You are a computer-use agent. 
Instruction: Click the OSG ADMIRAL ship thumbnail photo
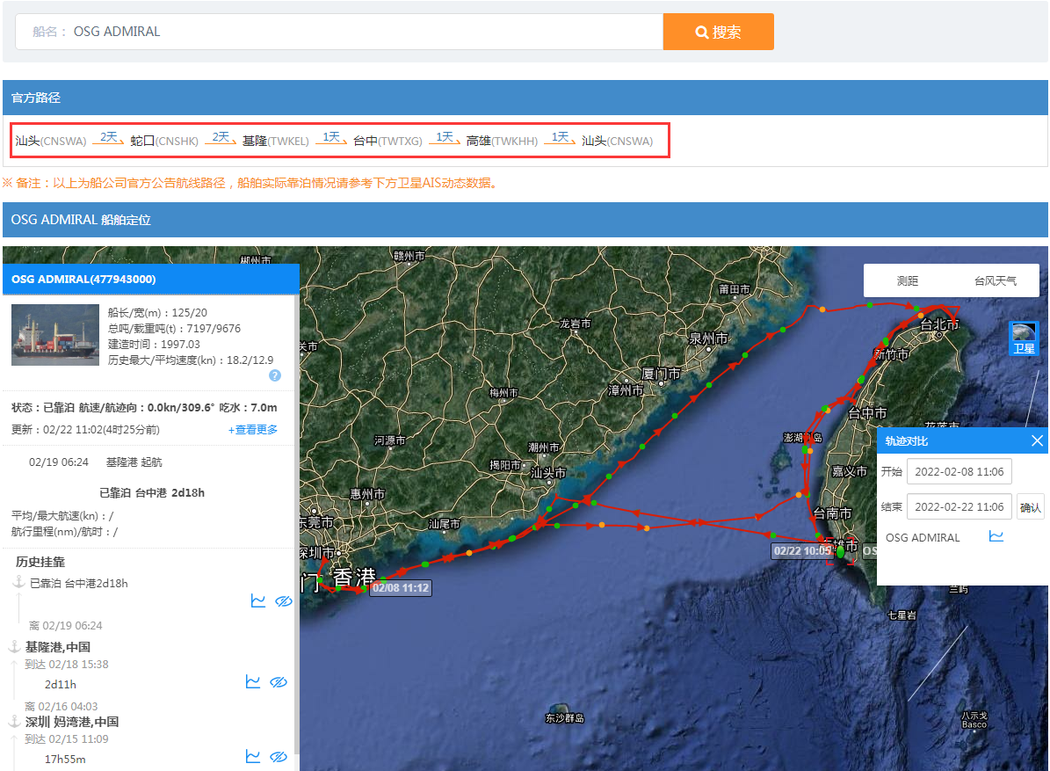point(54,335)
